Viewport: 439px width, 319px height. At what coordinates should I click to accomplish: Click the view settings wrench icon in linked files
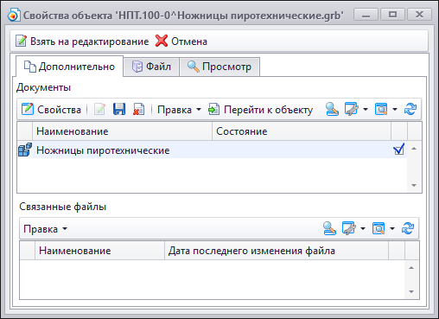tap(349, 228)
